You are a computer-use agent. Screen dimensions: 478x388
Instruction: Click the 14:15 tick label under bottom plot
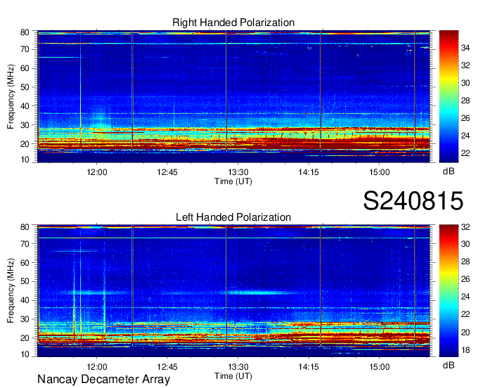(x=309, y=367)
